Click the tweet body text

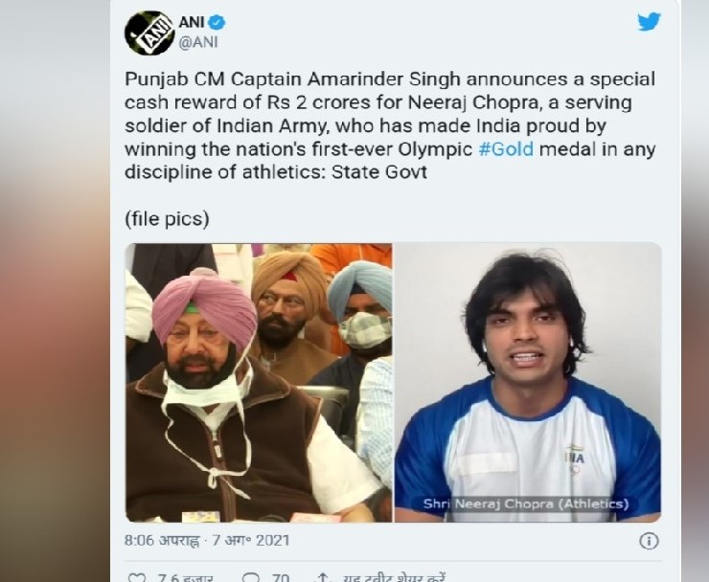coord(390,125)
